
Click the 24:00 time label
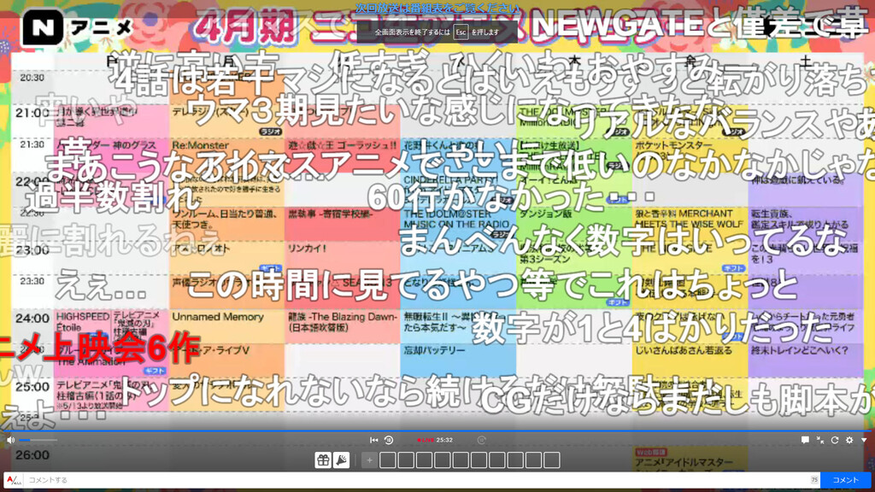pos(32,319)
